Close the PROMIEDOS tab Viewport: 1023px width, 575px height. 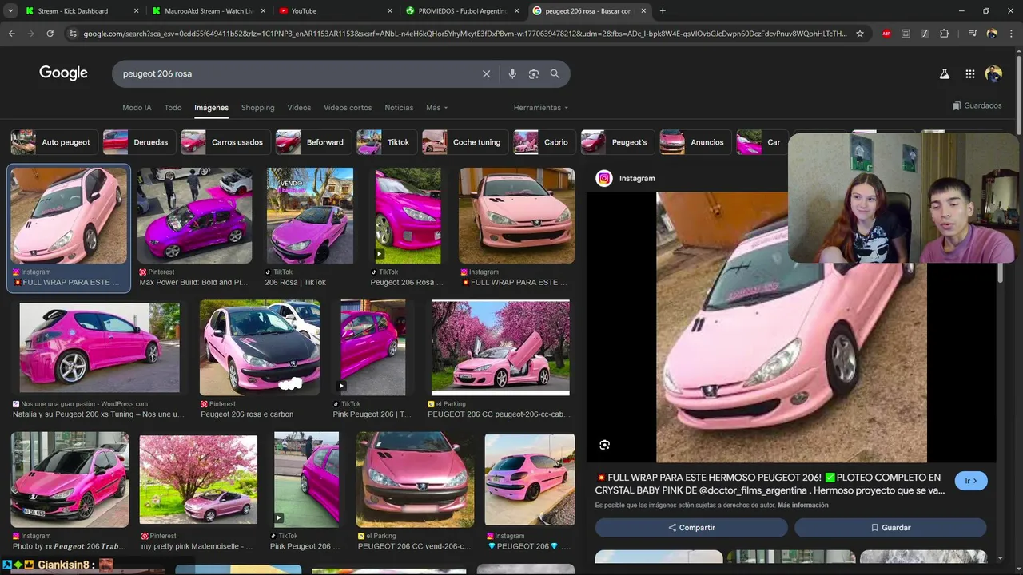[x=516, y=11]
